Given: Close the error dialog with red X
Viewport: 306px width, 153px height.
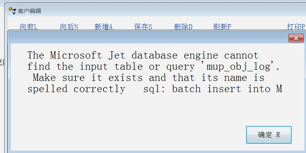Looking at the screenshot, I should pos(296,38).
